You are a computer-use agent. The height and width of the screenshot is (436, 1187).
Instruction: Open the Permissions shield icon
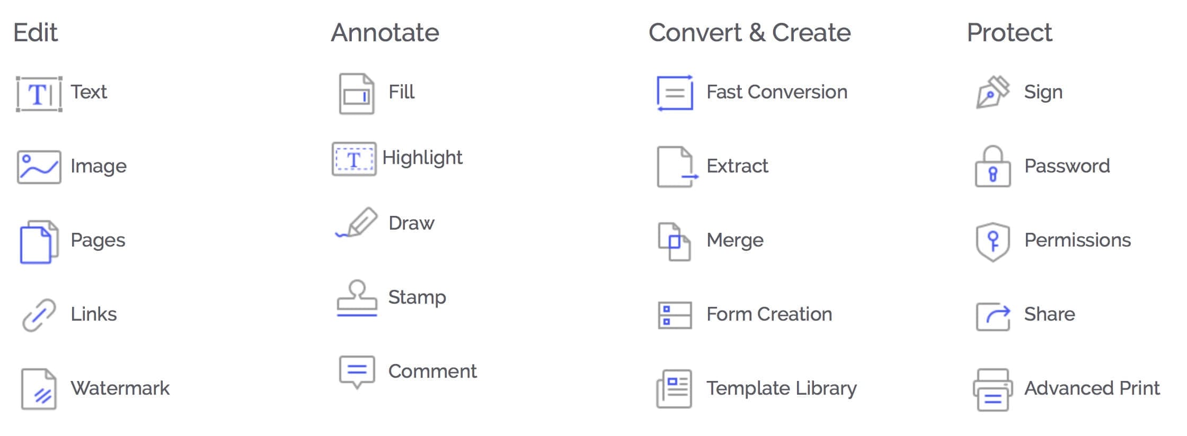993,242
